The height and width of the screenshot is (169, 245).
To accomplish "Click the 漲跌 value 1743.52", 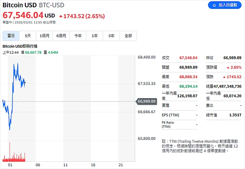I will click(x=234, y=77).
